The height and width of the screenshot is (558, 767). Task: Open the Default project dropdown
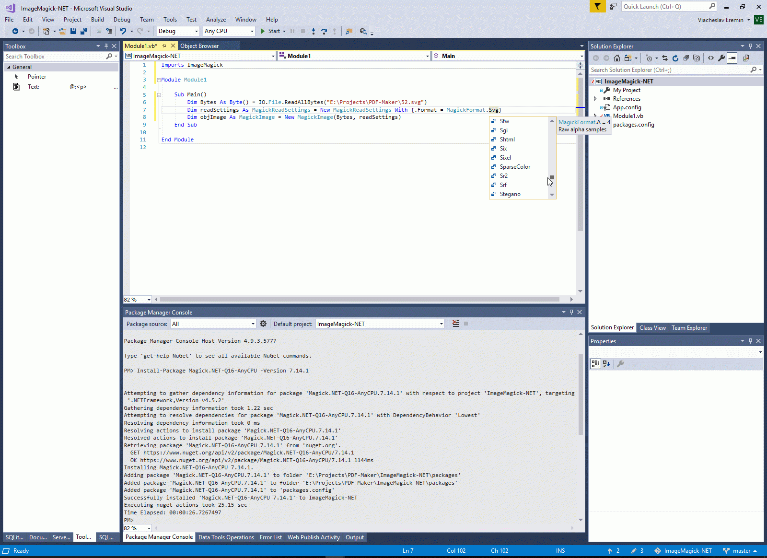(380, 324)
